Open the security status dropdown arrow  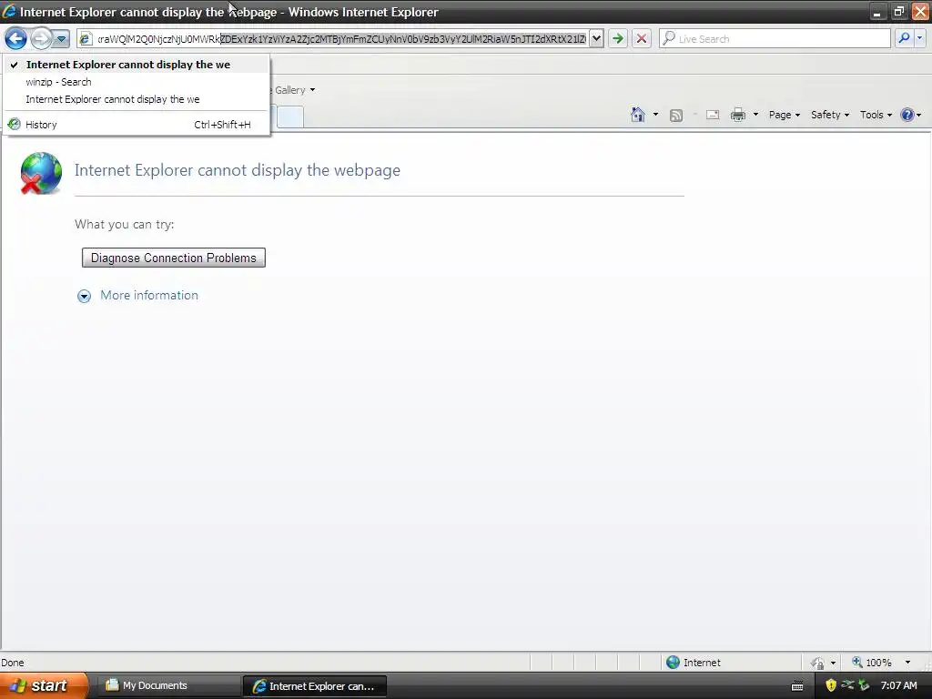(833, 663)
